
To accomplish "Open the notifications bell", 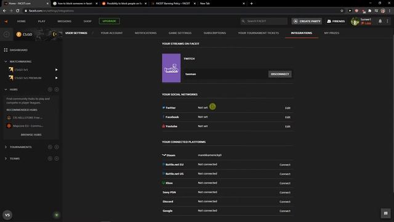I will coord(380,21).
